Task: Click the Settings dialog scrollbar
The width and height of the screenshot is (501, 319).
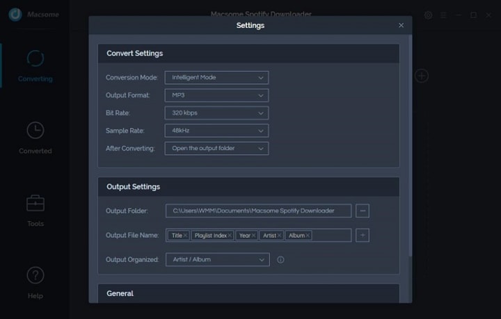Action: [411, 145]
